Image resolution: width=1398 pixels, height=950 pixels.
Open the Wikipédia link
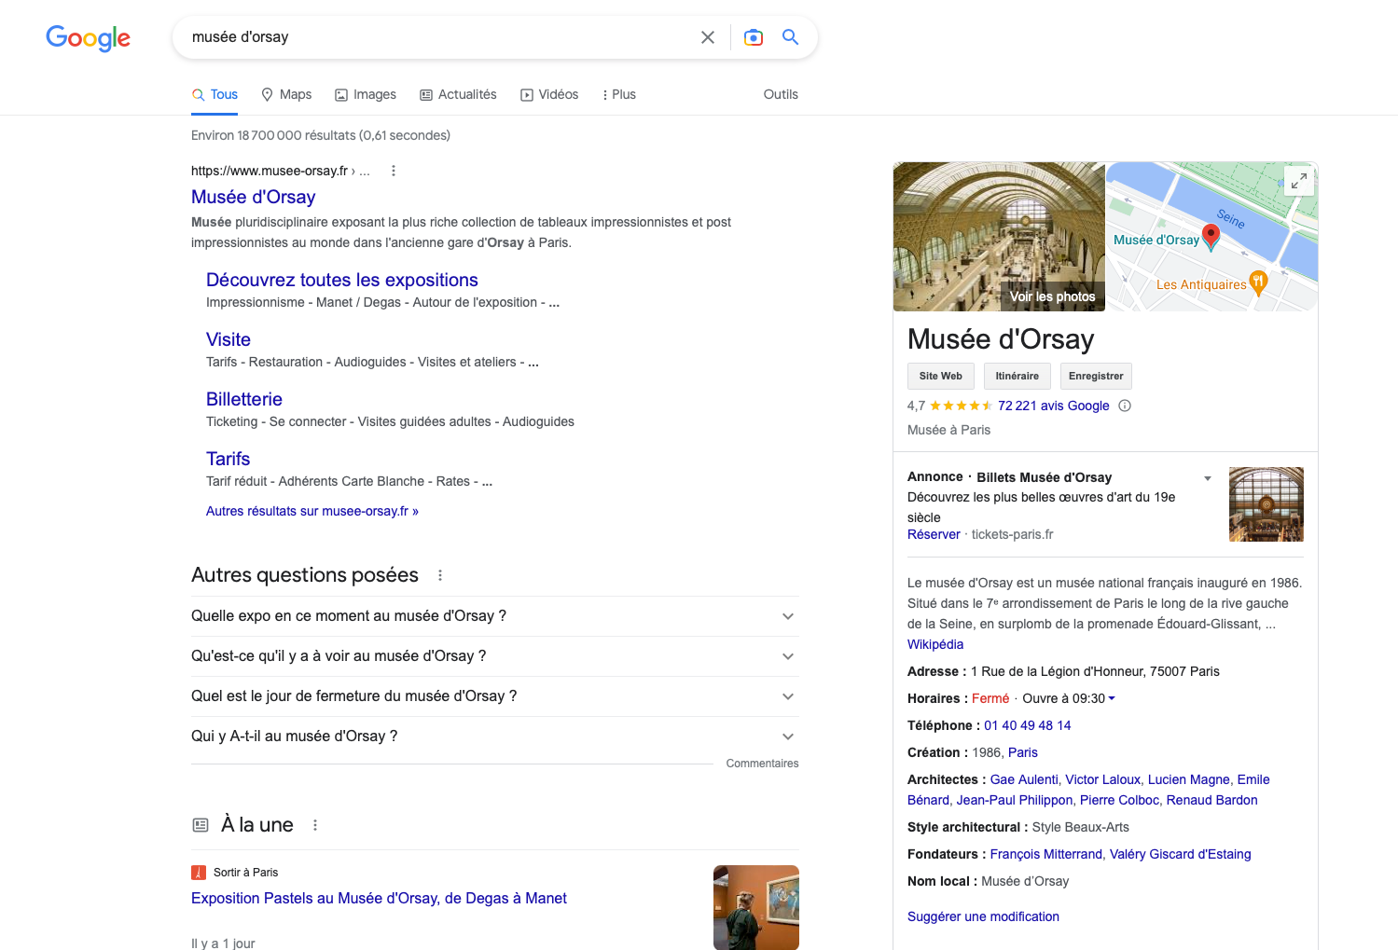click(935, 644)
